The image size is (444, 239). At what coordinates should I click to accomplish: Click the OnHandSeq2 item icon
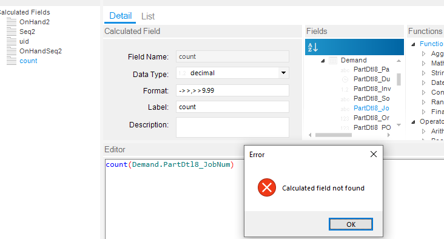(12, 51)
